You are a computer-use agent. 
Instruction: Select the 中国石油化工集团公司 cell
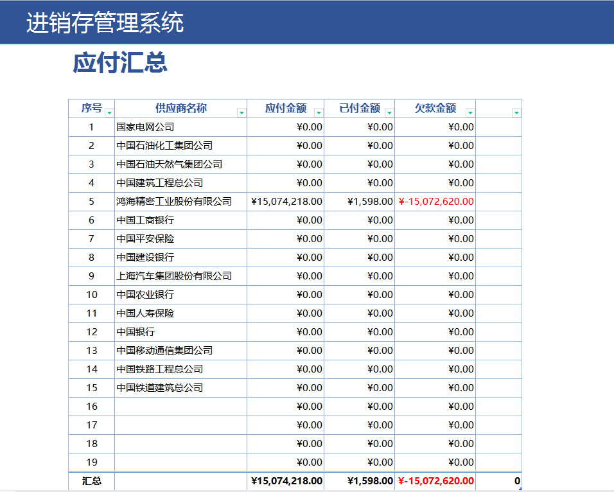point(181,146)
